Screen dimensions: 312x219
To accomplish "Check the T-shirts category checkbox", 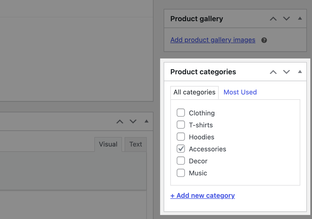I will [181, 125].
